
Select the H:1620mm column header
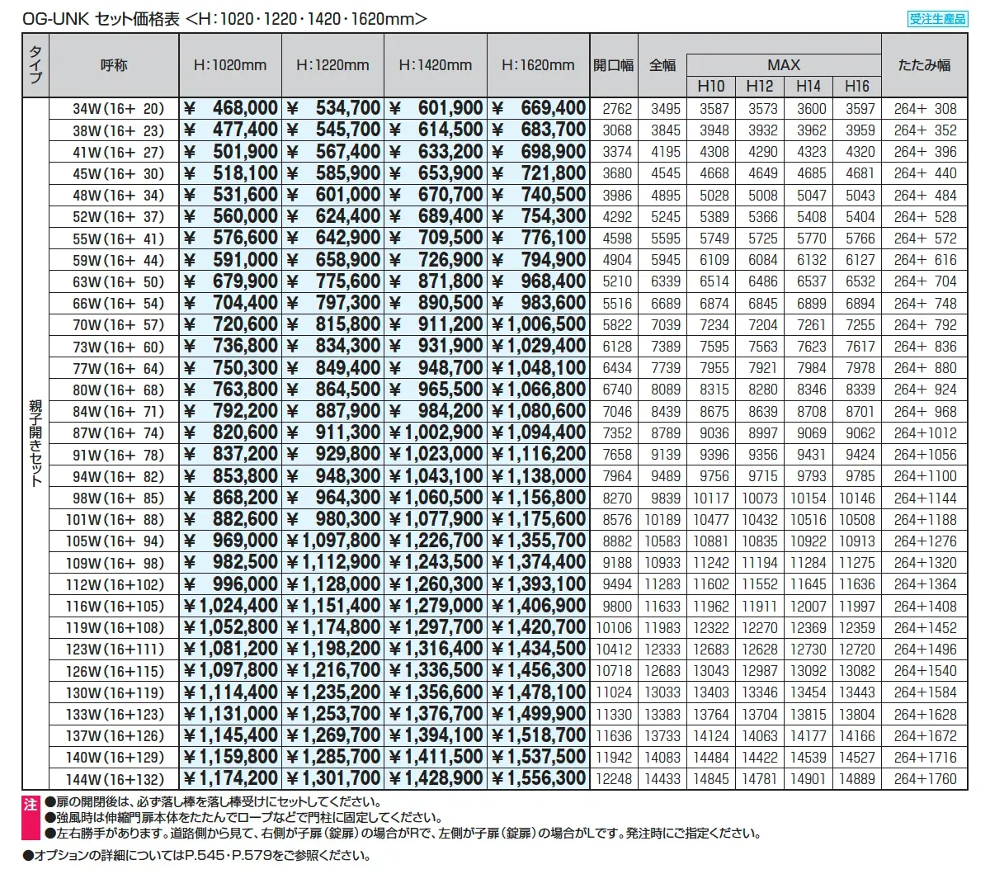click(538, 65)
